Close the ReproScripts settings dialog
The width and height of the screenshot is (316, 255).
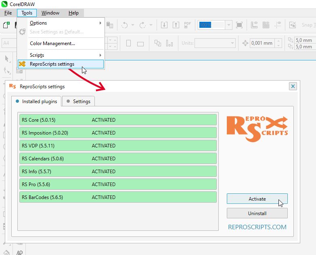(x=293, y=86)
